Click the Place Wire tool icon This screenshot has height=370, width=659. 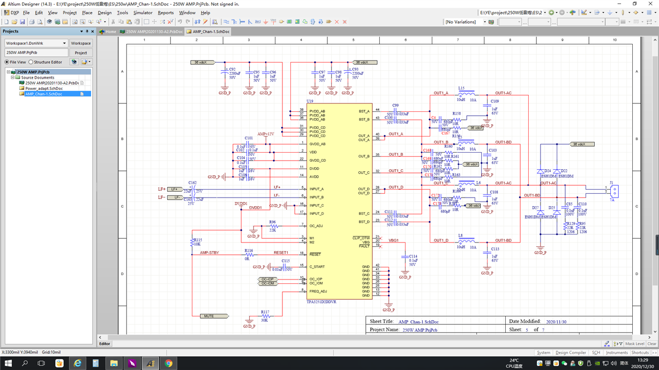(226, 22)
